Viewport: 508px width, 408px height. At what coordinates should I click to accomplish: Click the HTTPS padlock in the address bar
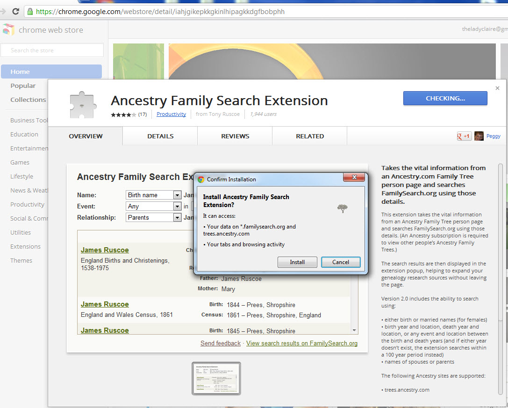[29, 11]
